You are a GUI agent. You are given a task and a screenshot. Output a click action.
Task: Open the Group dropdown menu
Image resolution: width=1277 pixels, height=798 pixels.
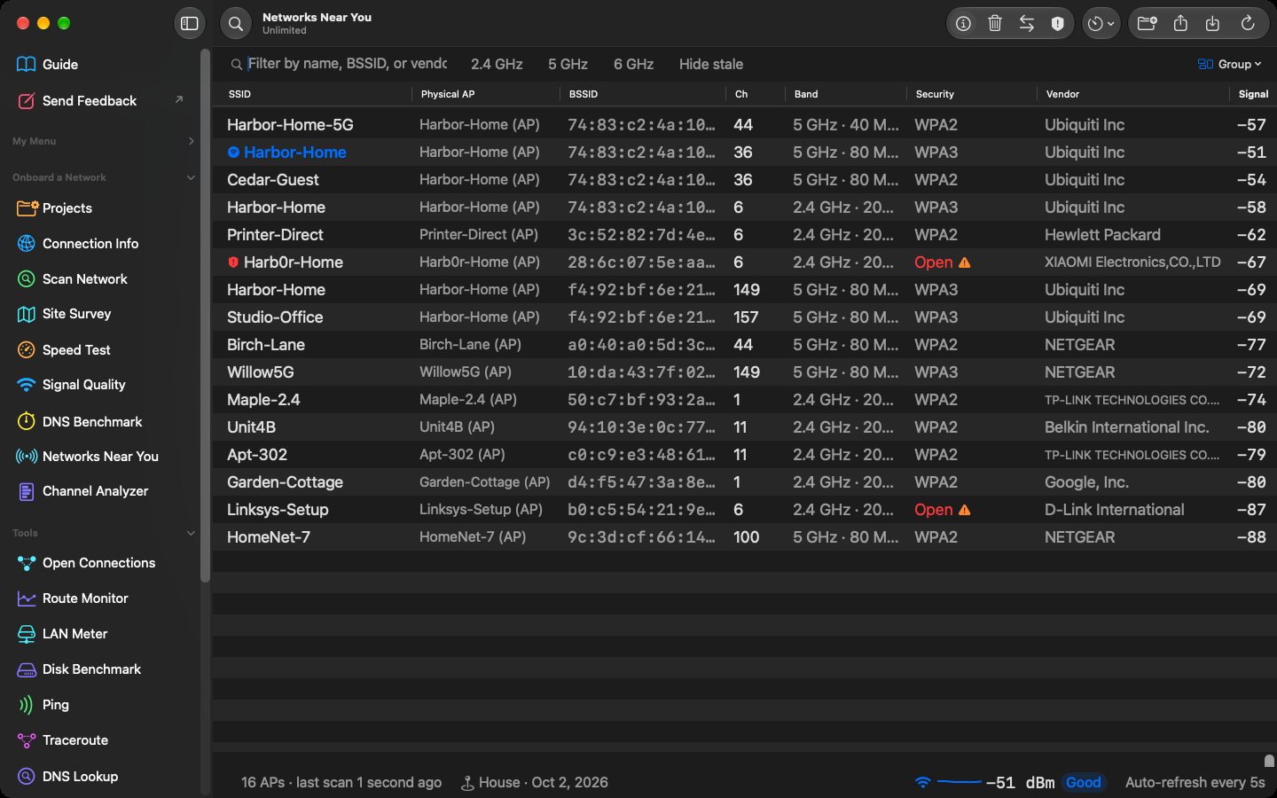coord(1229,64)
